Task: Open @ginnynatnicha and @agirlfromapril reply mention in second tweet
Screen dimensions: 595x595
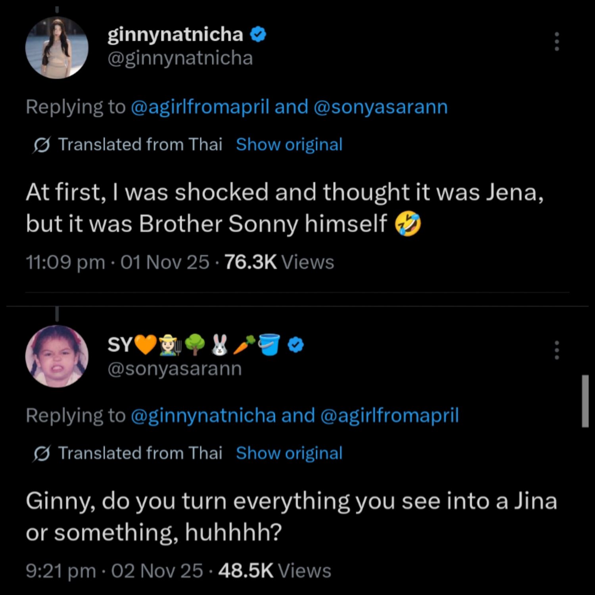Action: tap(294, 416)
